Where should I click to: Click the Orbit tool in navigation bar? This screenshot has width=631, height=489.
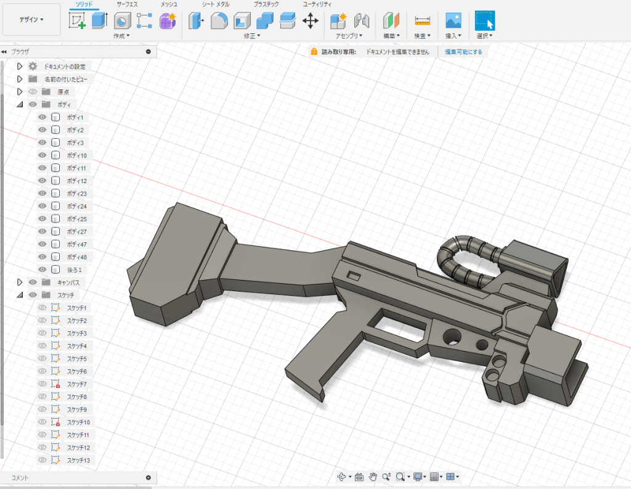tap(343, 477)
